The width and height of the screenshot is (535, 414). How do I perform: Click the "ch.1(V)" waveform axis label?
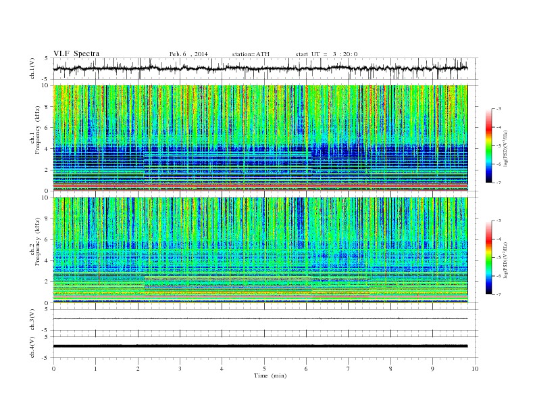(x=32, y=68)
